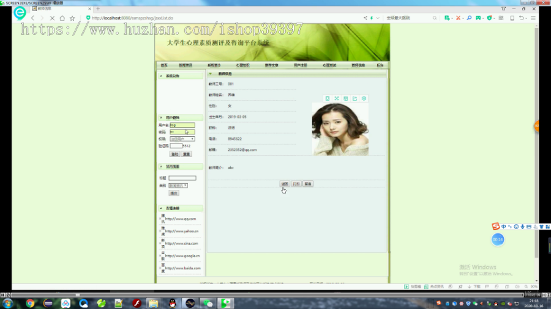This screenshot has width=551, height=309.
Task: Click the video playback progress bar
Action: coord(267,295)
